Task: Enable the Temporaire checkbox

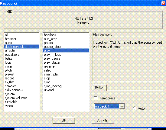Action: click(96, 98)
